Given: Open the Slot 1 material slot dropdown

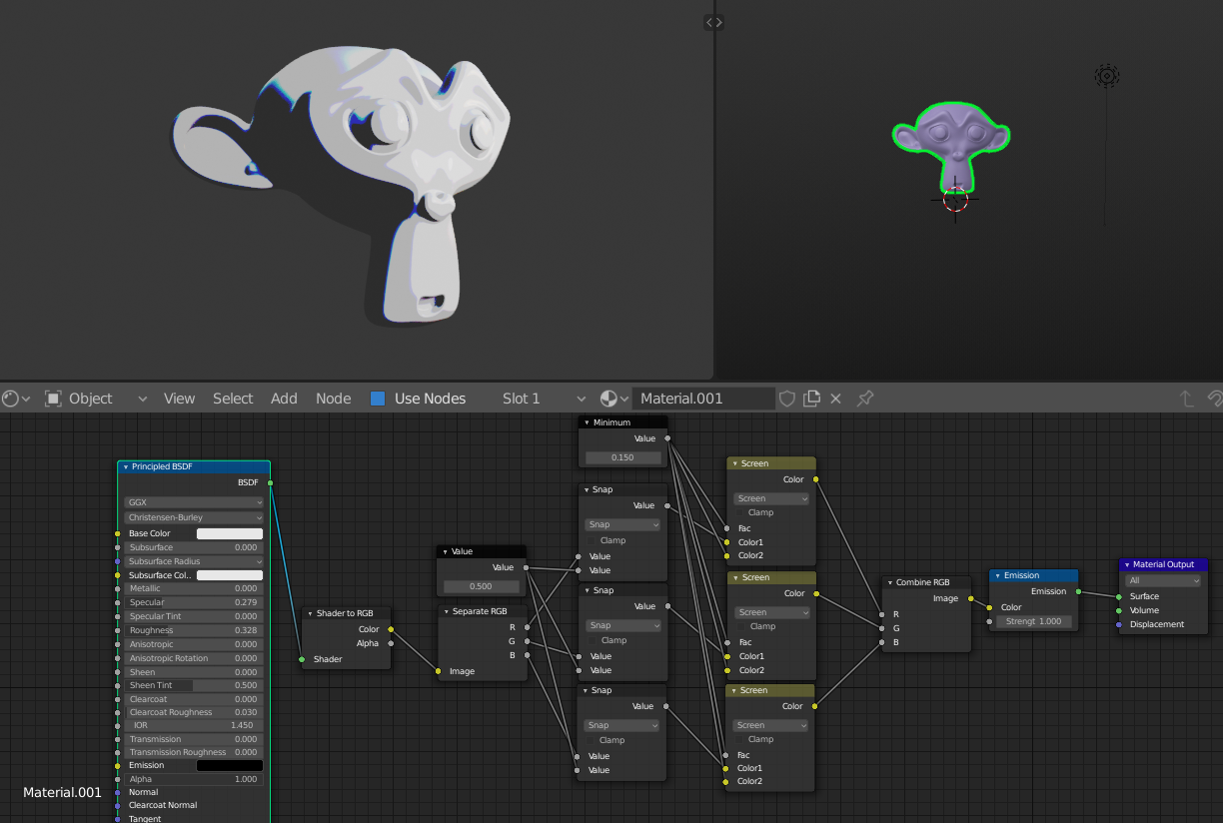Looking at the screenshot, I should [546, 398].
